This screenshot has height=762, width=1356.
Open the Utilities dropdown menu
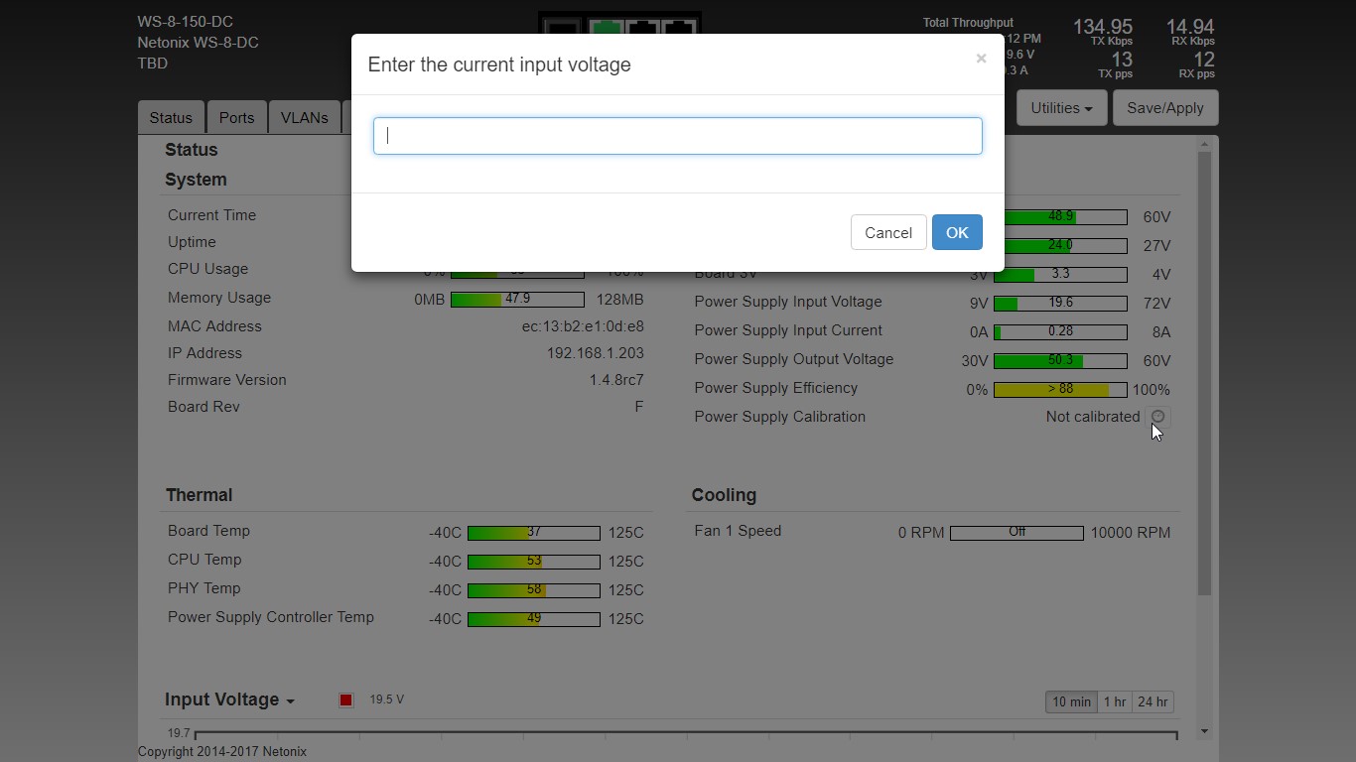(x=1060, y=108)
